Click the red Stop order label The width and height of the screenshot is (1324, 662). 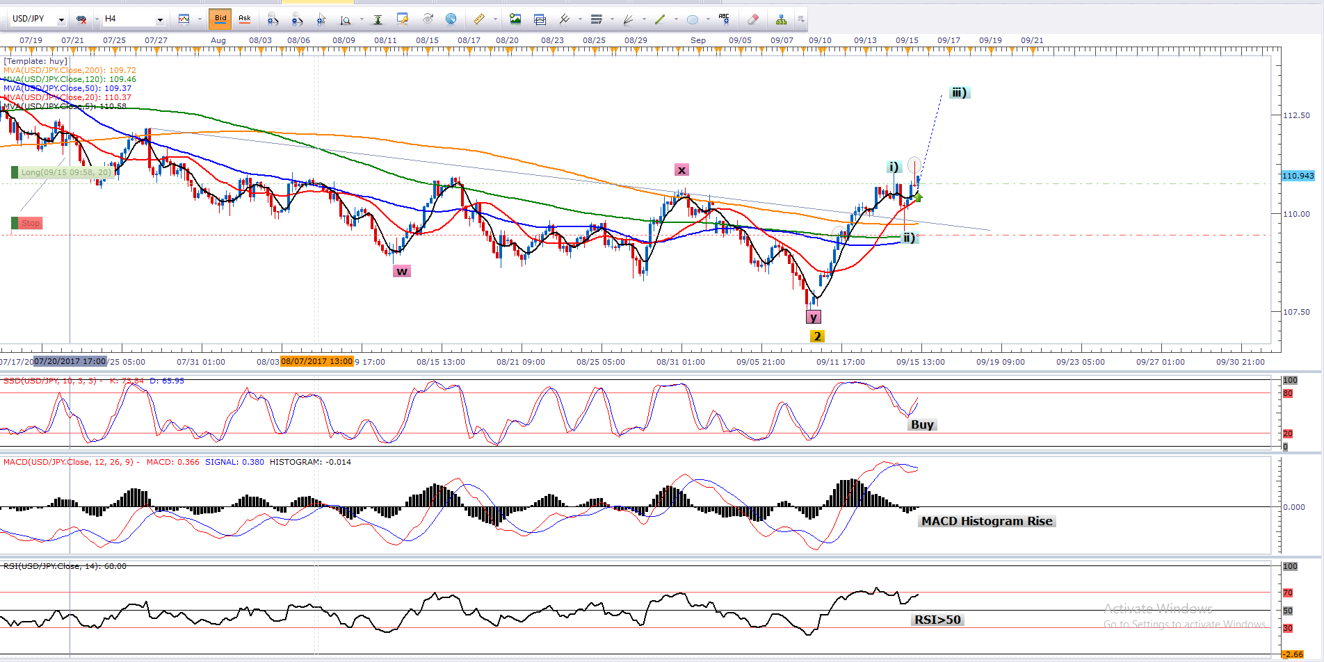(30, 223)
